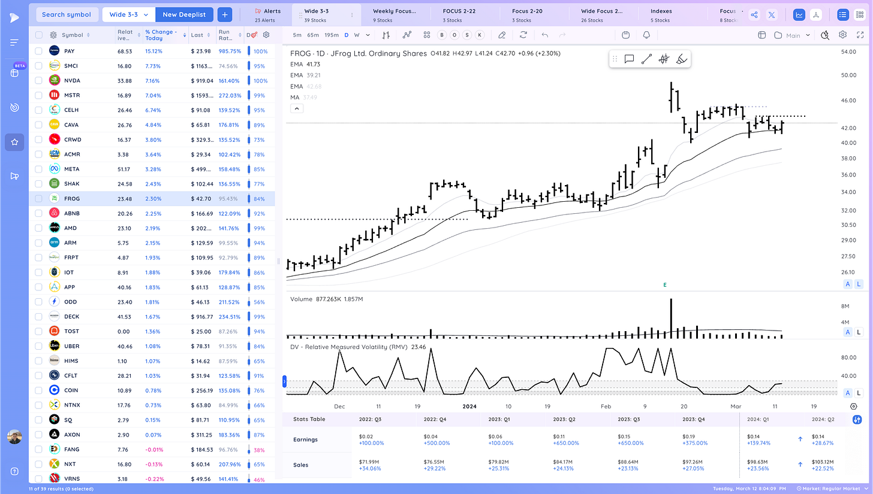This screenshot has width=873, height=494.
Task: Switch to grid layout view icon
Action: point(859,15)
